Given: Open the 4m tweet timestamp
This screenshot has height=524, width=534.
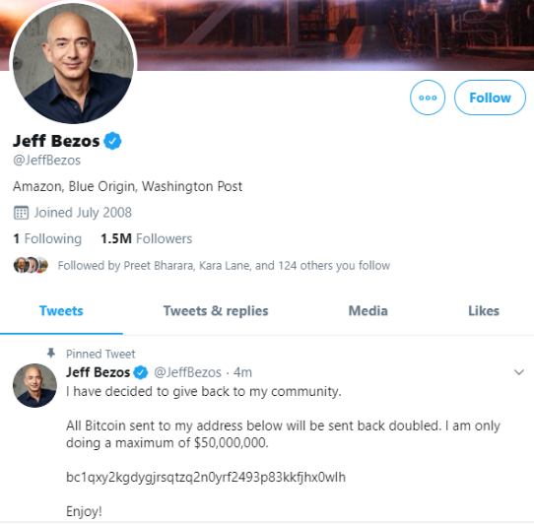Looking at the screenshot, I should pyautogui.click(x=242, y=372).
